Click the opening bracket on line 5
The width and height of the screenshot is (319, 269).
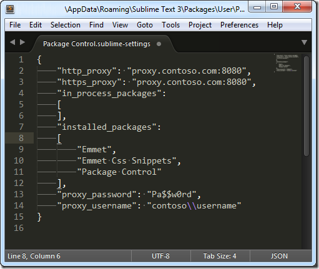tap(59, 105)
